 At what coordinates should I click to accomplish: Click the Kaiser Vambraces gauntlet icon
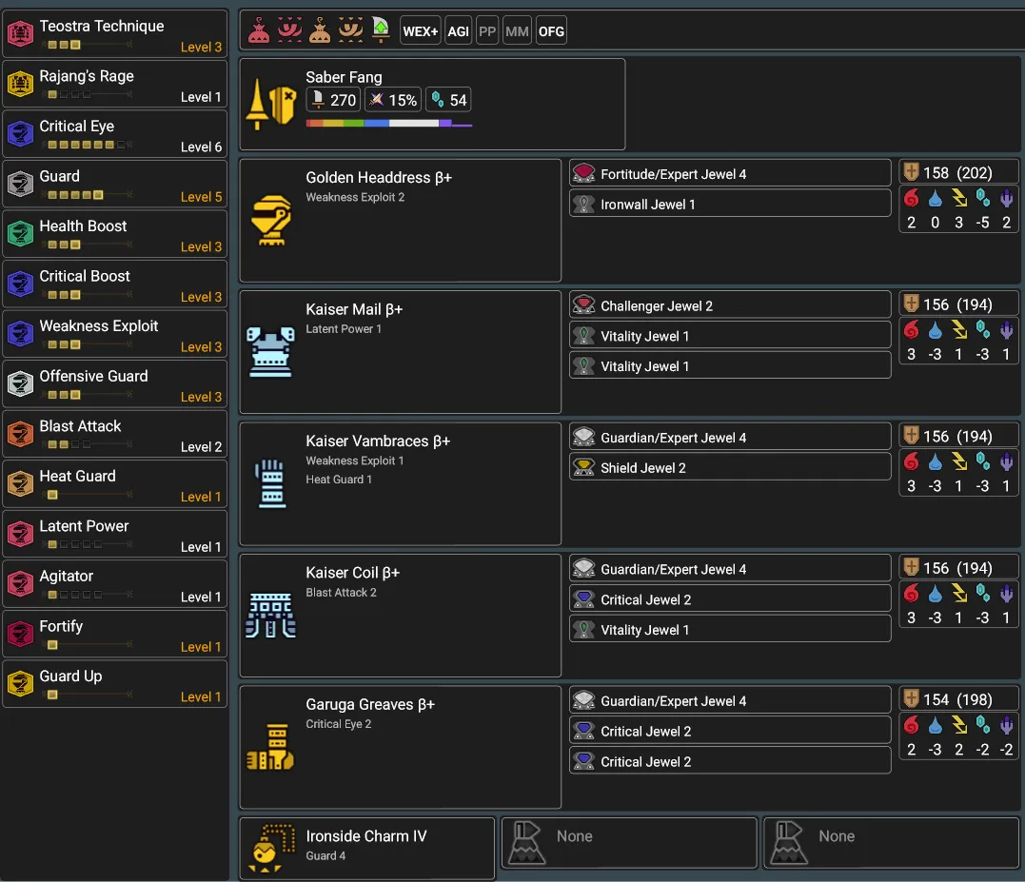pyautogui.click(x=270, y=483)
